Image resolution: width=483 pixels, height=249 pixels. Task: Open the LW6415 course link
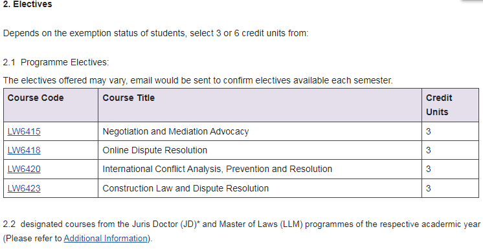pos(24,131)
